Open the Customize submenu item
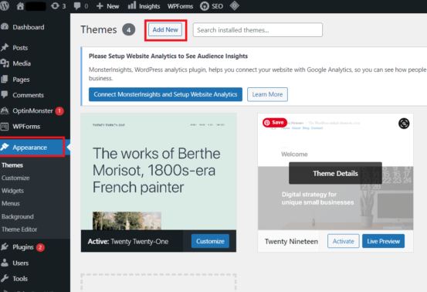This screenshot has height=292, width=427. click(15, 178)
